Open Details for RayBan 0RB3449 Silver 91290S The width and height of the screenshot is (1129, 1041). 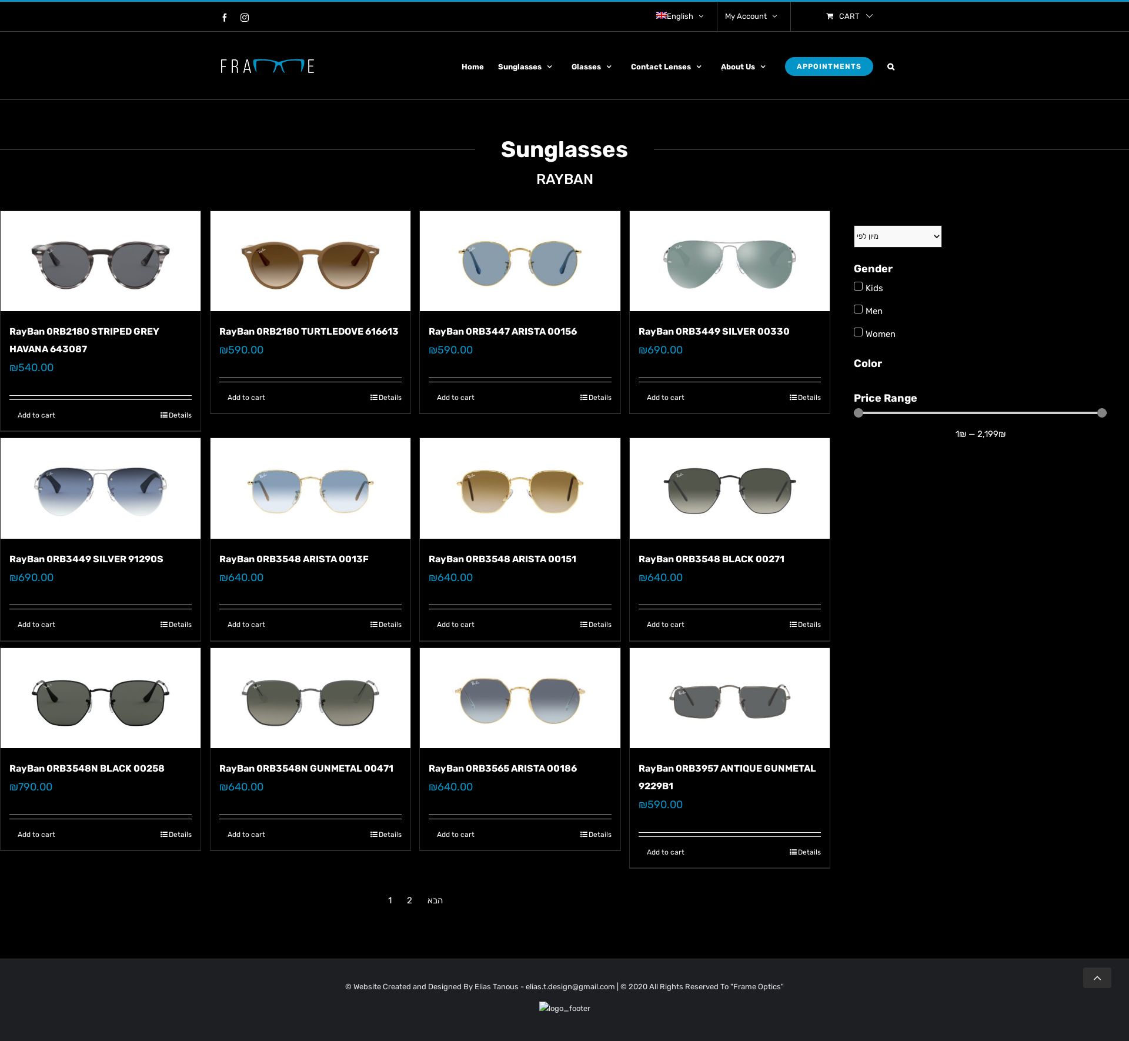point(176,625)
